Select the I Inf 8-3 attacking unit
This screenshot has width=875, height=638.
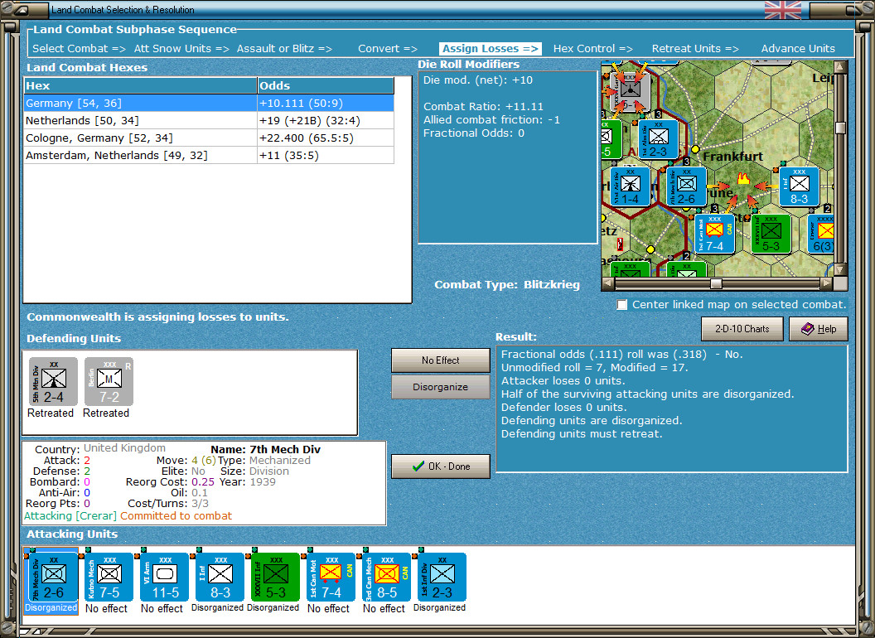coord(220,578)
